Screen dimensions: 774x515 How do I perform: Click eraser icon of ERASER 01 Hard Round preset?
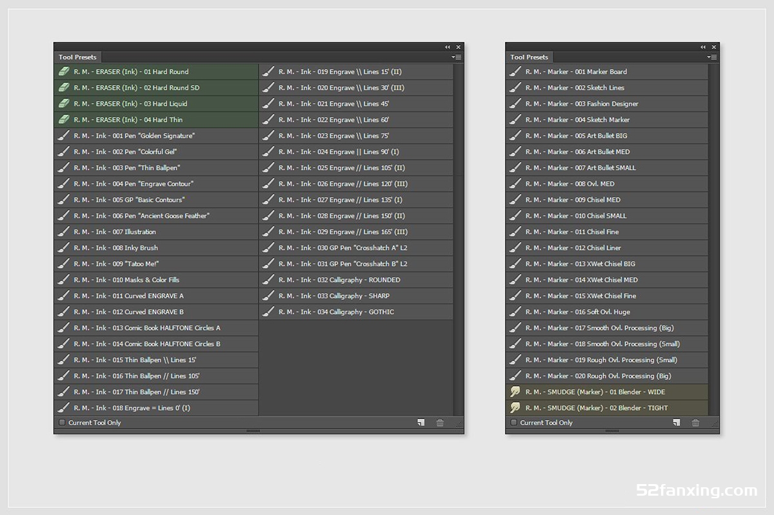coord(63,72)
